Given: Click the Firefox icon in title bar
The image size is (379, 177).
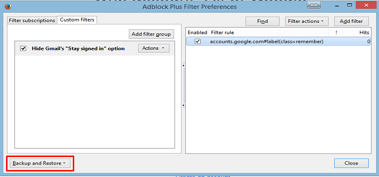Looking at the screenshot, I should [8, 6].
